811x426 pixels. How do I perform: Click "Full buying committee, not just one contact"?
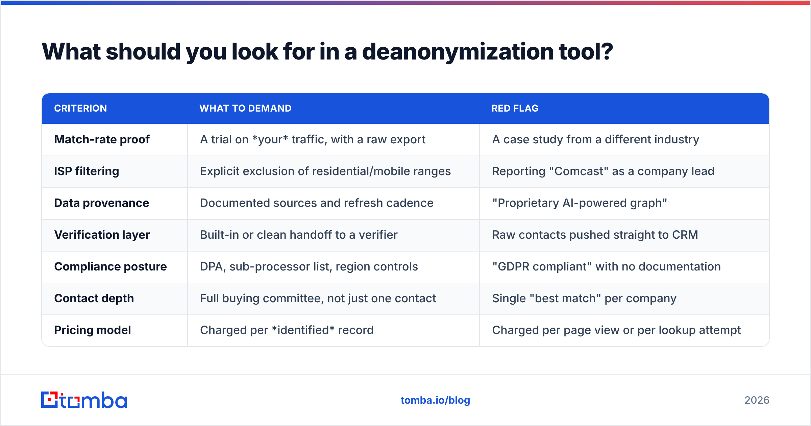click(318, 298)
